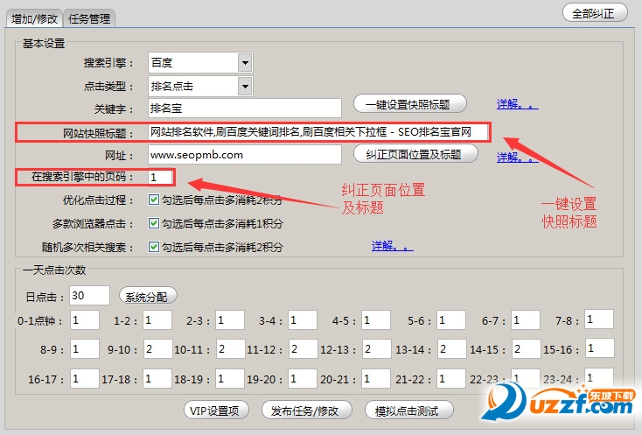This screenshot has width=642, height=435.
Task: Click the 11-12 hour clicks field
Action: click(x=303, y=349)
